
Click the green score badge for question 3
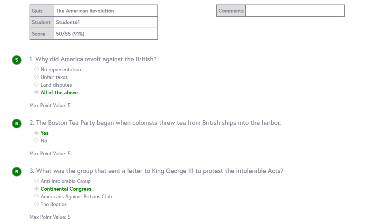(x=17, y=172)
